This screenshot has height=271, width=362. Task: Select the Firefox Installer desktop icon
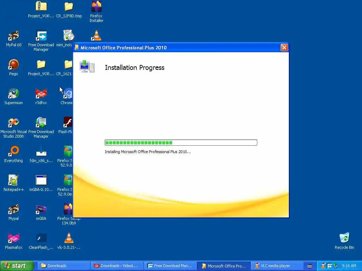tap(96, 6)
